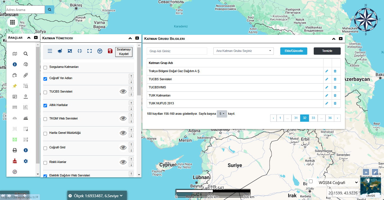Go to page 36 in pagination

330,118
